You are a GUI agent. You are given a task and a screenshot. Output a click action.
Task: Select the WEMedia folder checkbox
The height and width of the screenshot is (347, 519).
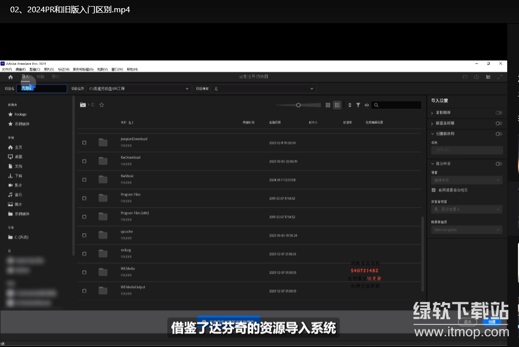coord(85,272)
